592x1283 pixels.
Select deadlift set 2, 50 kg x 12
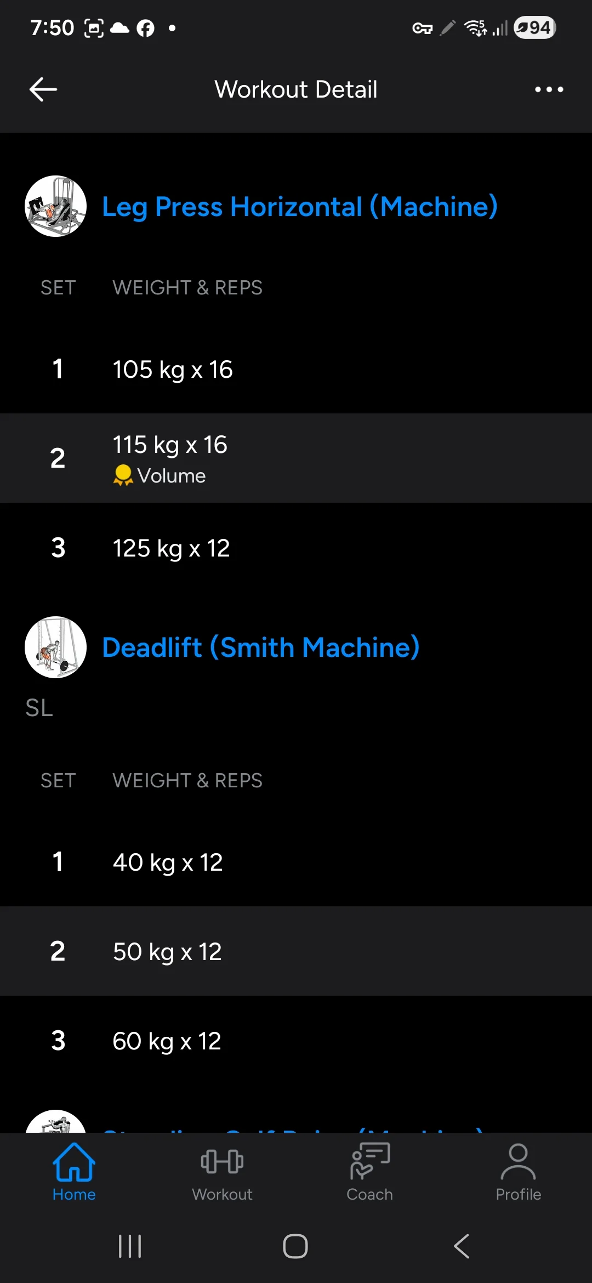pos(296,951)
